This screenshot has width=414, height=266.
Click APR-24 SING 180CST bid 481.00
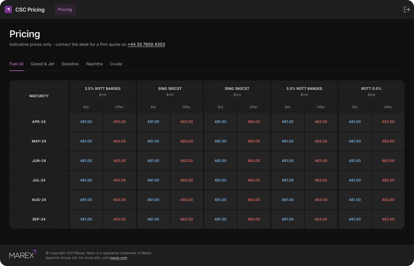[x=153, y=122]
